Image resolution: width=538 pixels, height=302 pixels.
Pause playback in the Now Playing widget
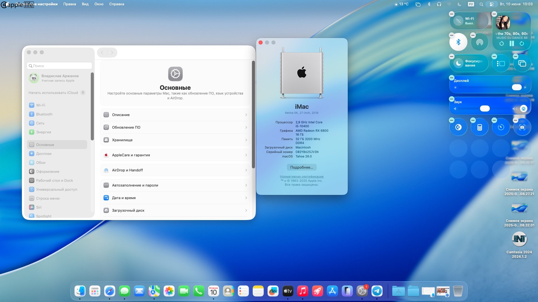pos(512,44)
